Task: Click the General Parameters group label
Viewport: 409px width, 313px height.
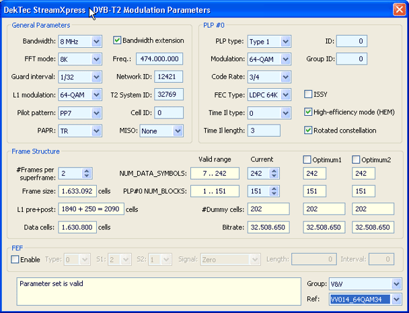Action: (41, 25)
